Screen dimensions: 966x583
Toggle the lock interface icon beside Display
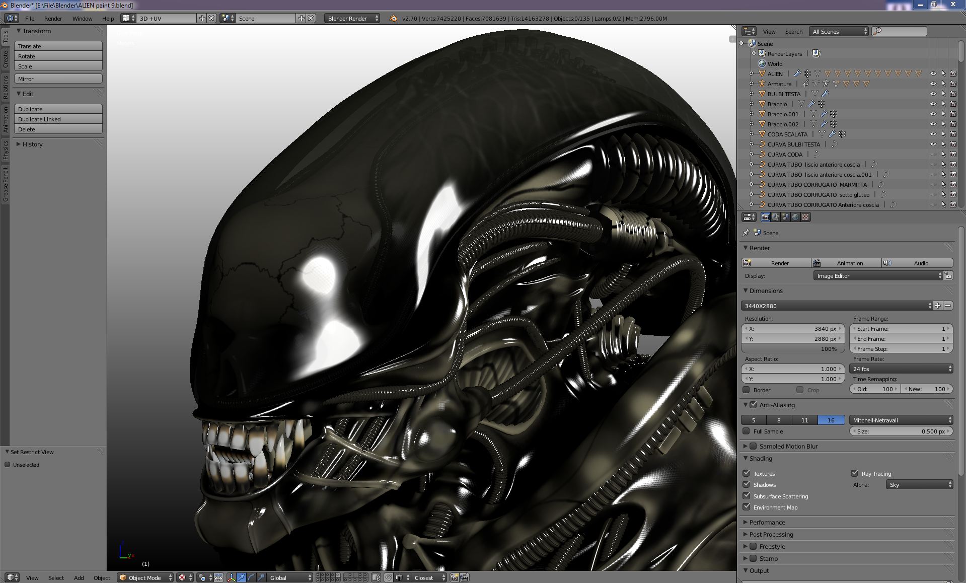[948, 275]
